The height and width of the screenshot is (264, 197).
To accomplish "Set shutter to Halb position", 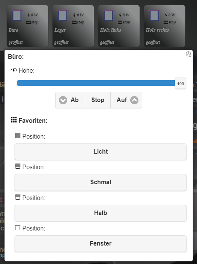I will point(101,213).
